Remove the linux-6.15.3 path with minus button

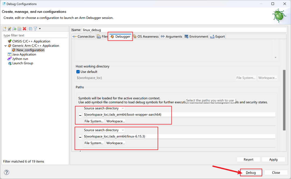tap(80, 137)
